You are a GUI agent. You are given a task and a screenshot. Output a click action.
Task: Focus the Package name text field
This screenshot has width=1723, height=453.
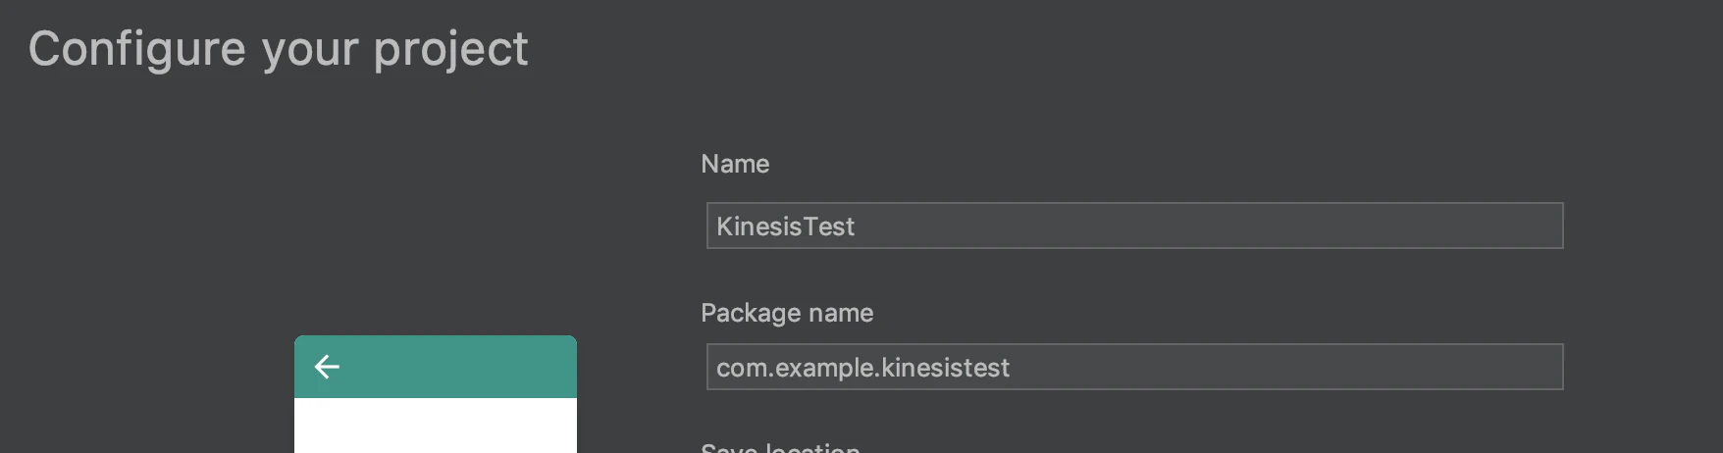1134,367
